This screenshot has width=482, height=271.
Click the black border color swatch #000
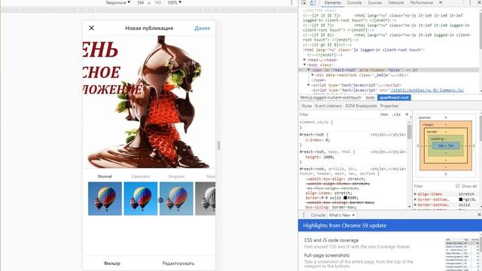coord(345,198)
